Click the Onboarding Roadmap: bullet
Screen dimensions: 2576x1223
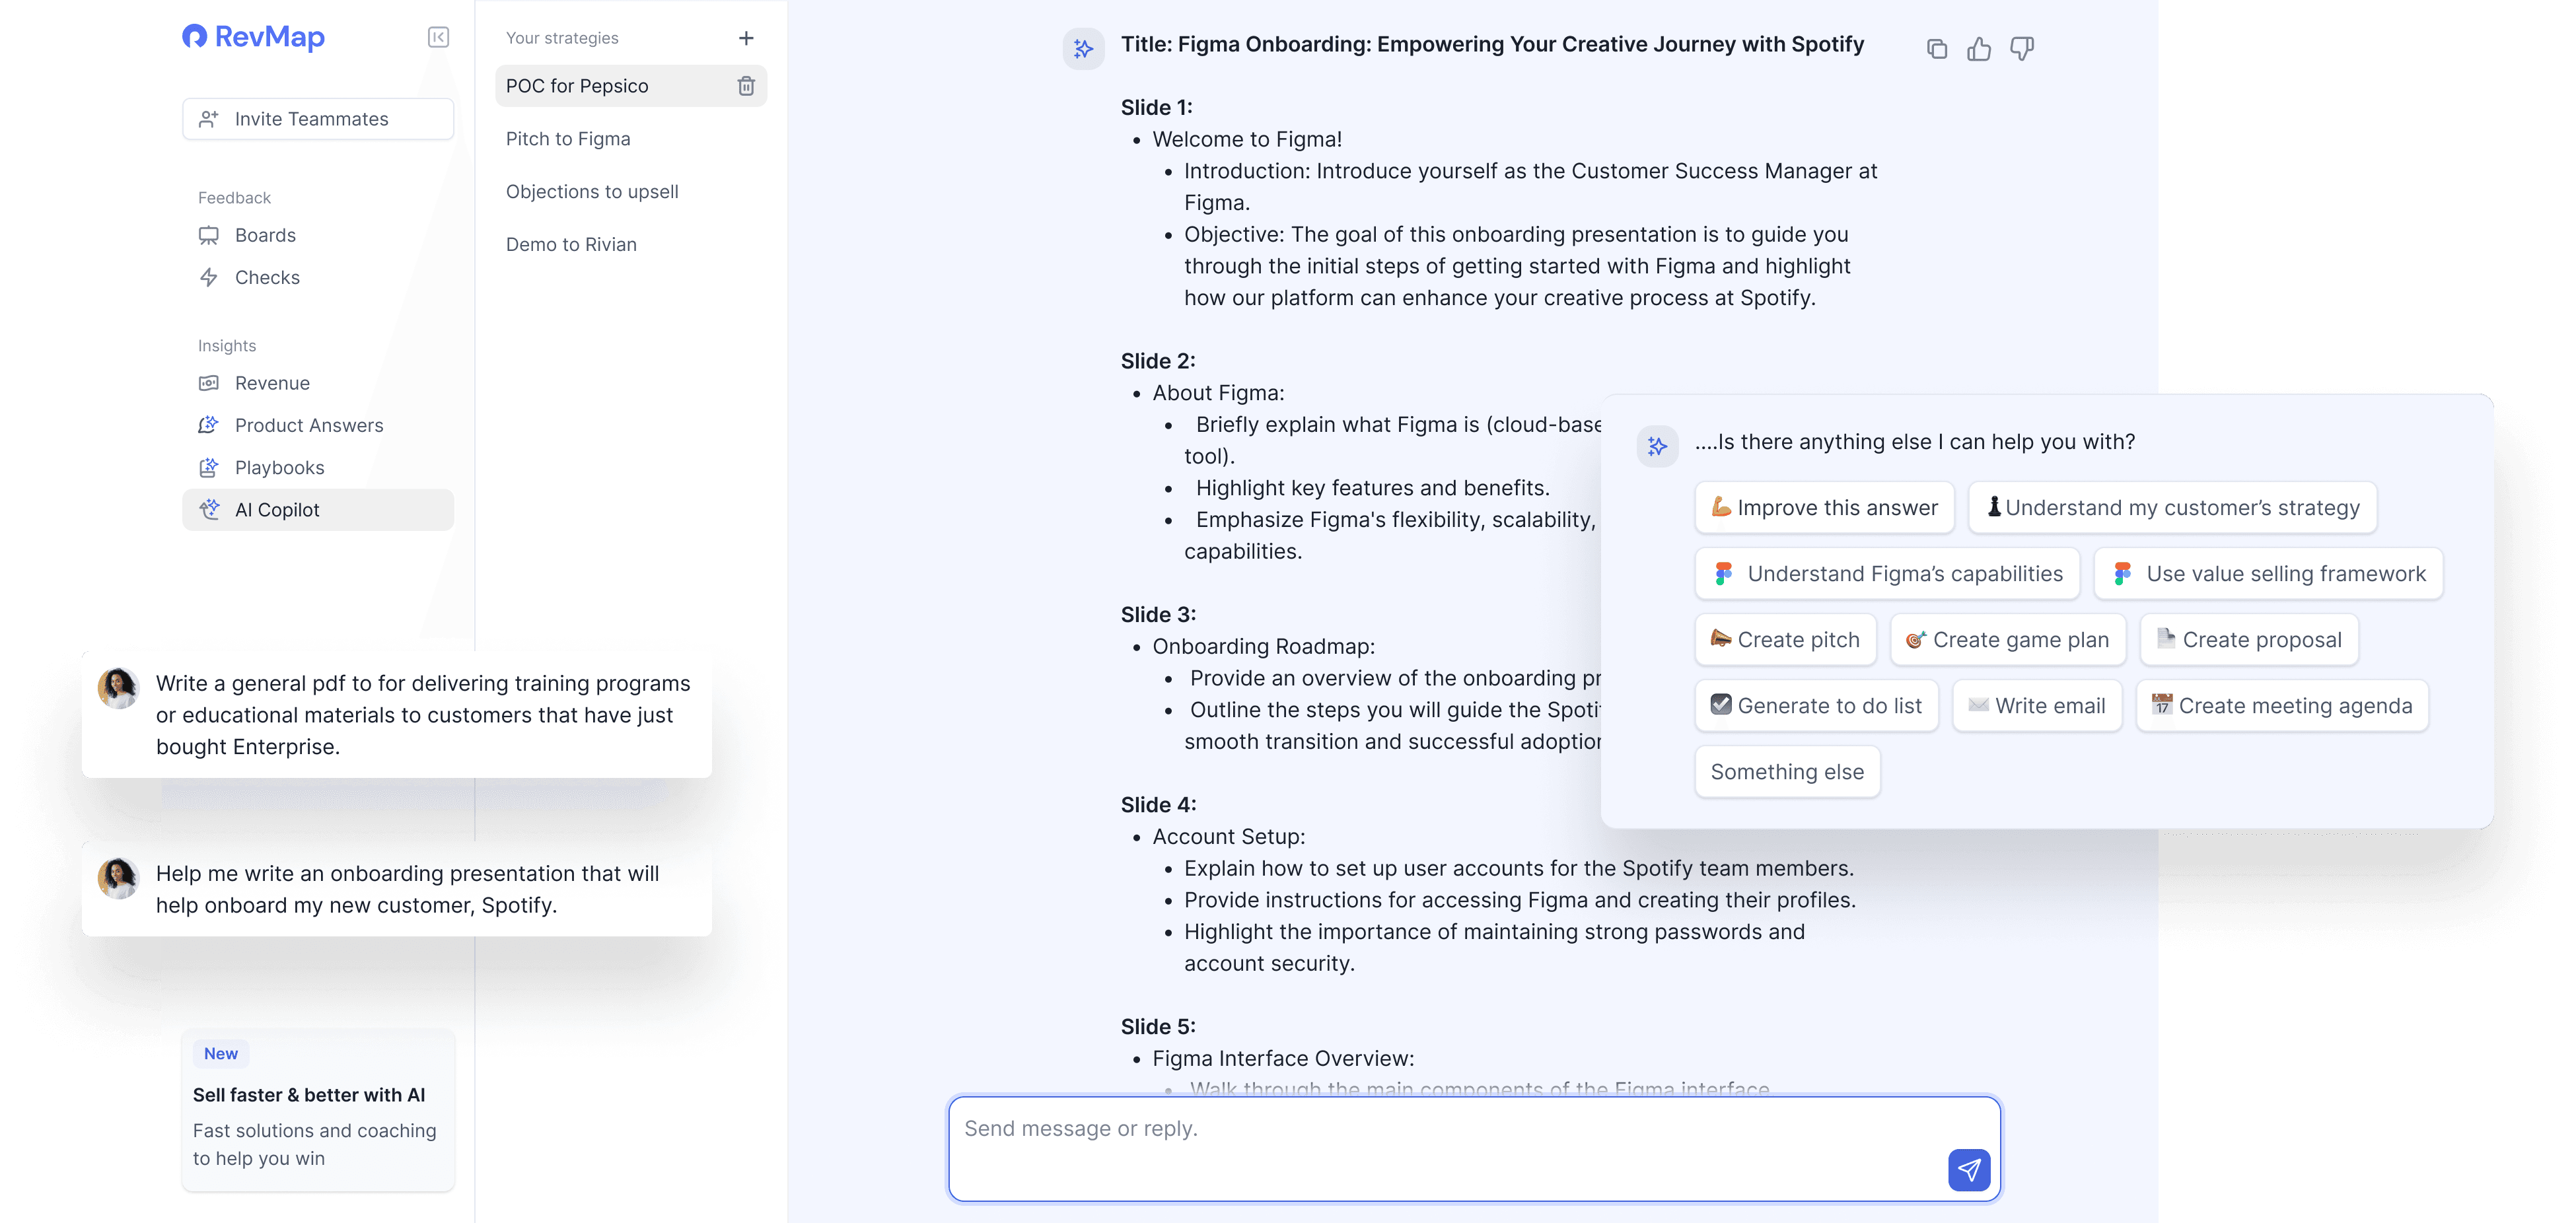1264,647
